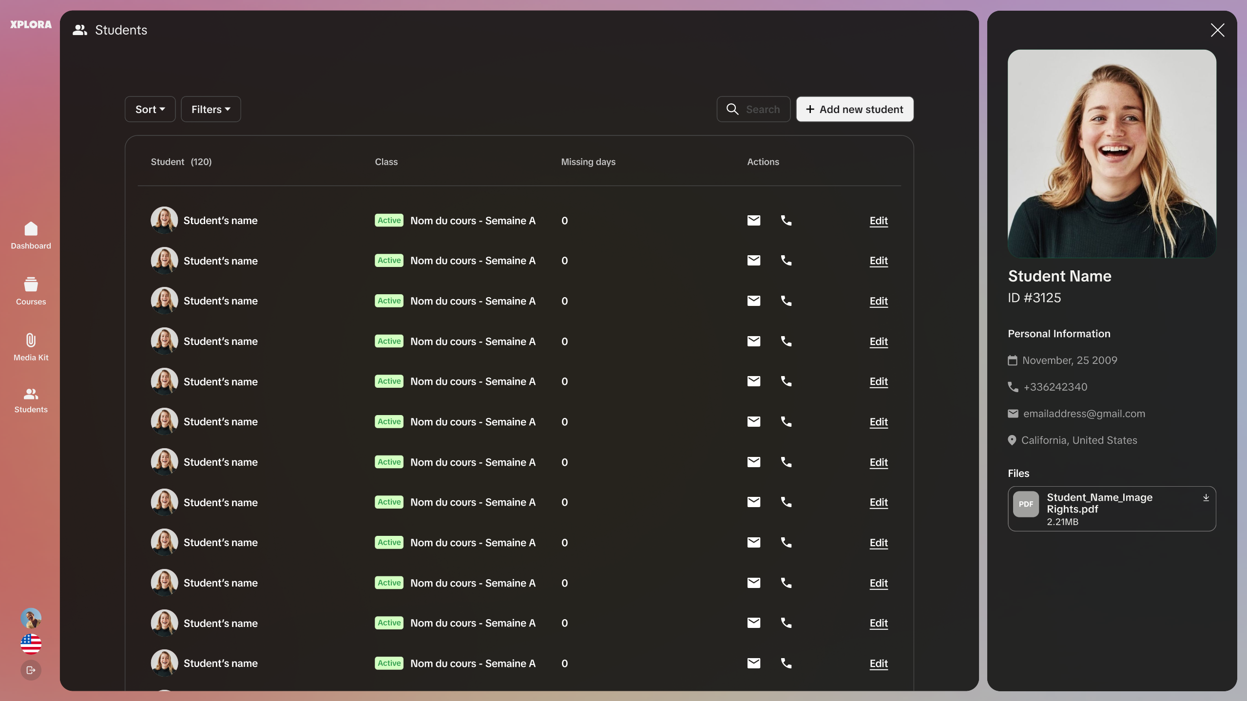This screenshot has height=701, width=1247.
Task: Click the Active badge in the first student row
Action: (389, 220)
